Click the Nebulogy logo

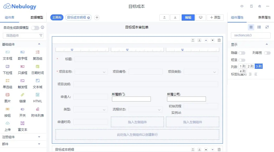(20, 6)
